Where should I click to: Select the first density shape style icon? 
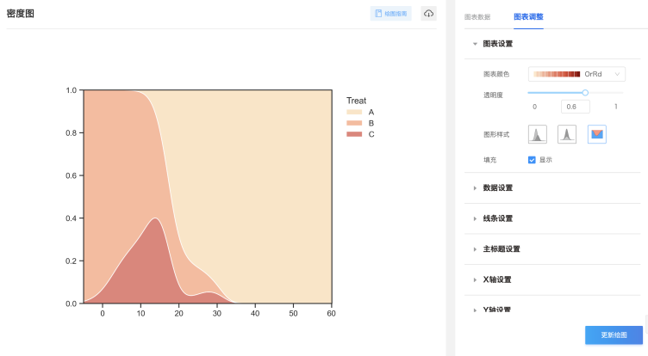537,134
